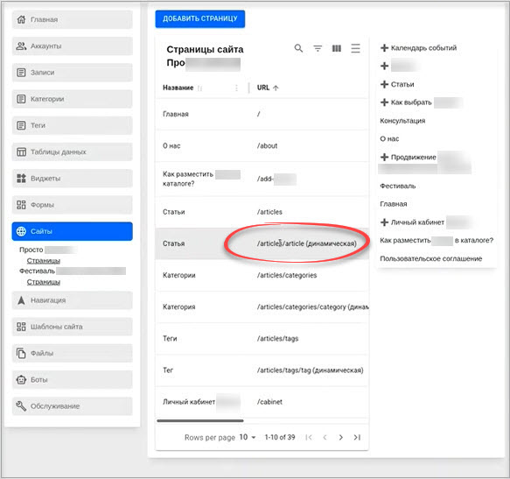Open the Навигация sidebar menu item
This screenshot has width=510, height=479.
(73, 299)
